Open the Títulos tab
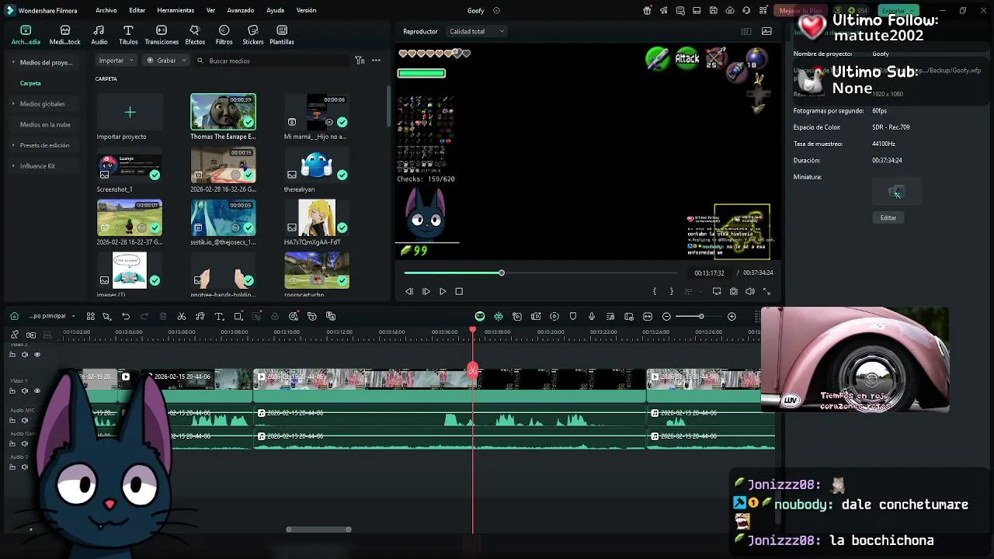Screen dimensions: 994x559 pos(128,35)
